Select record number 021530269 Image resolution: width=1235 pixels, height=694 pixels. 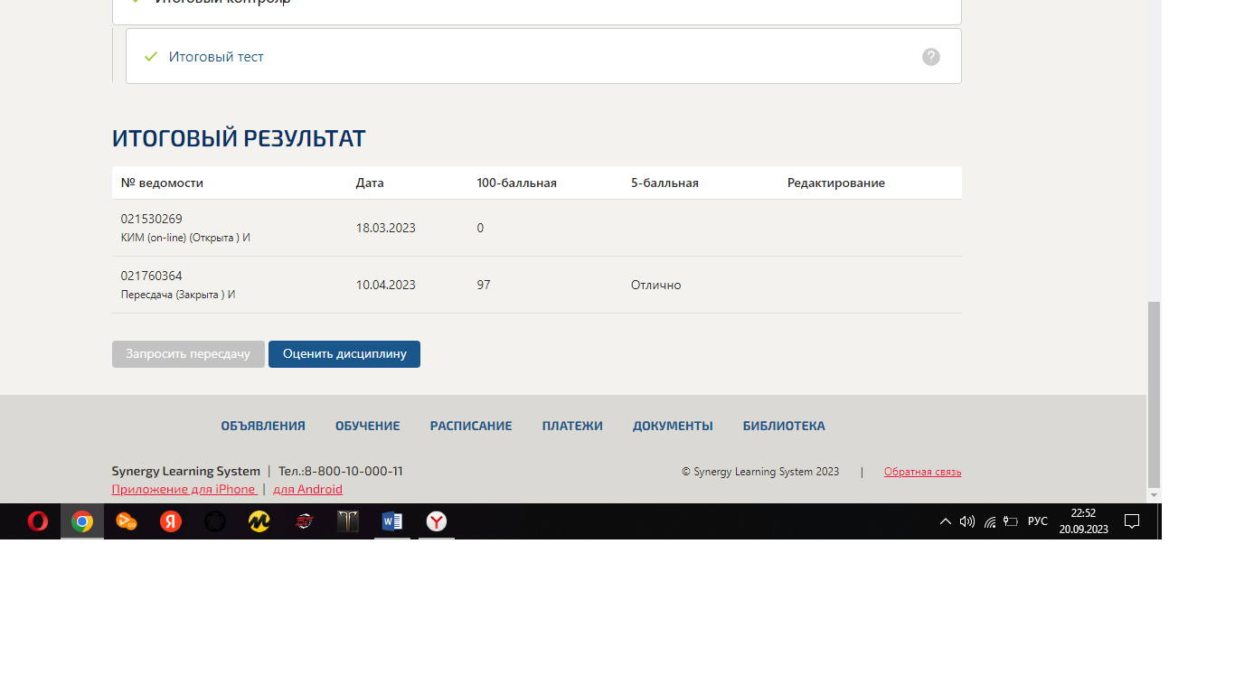[x=152, y=219]
